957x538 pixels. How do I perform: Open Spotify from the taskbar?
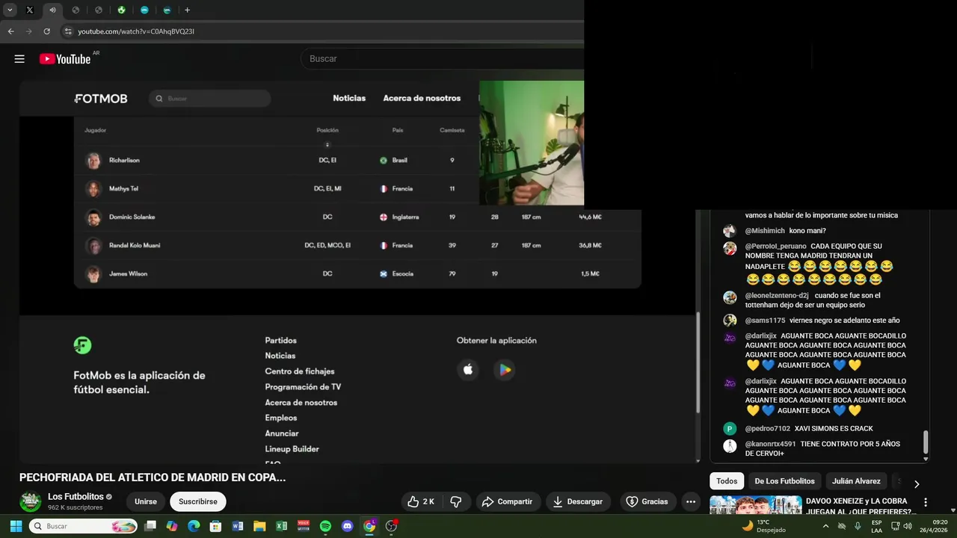pyautogui.click(x=325, y=526)
